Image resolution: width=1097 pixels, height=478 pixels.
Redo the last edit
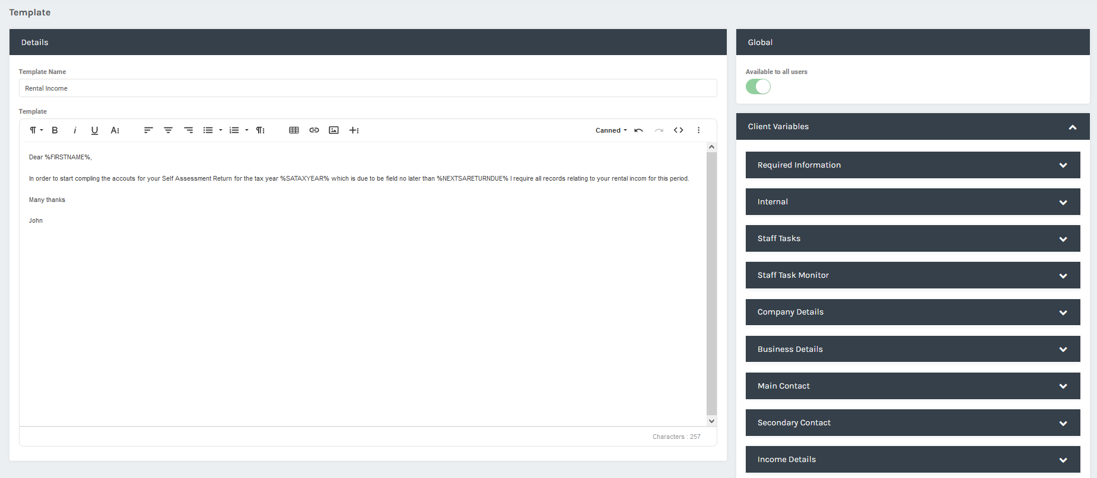coord(659,130)
